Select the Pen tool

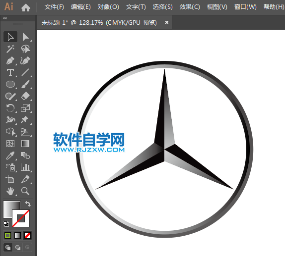pos(10,61)
